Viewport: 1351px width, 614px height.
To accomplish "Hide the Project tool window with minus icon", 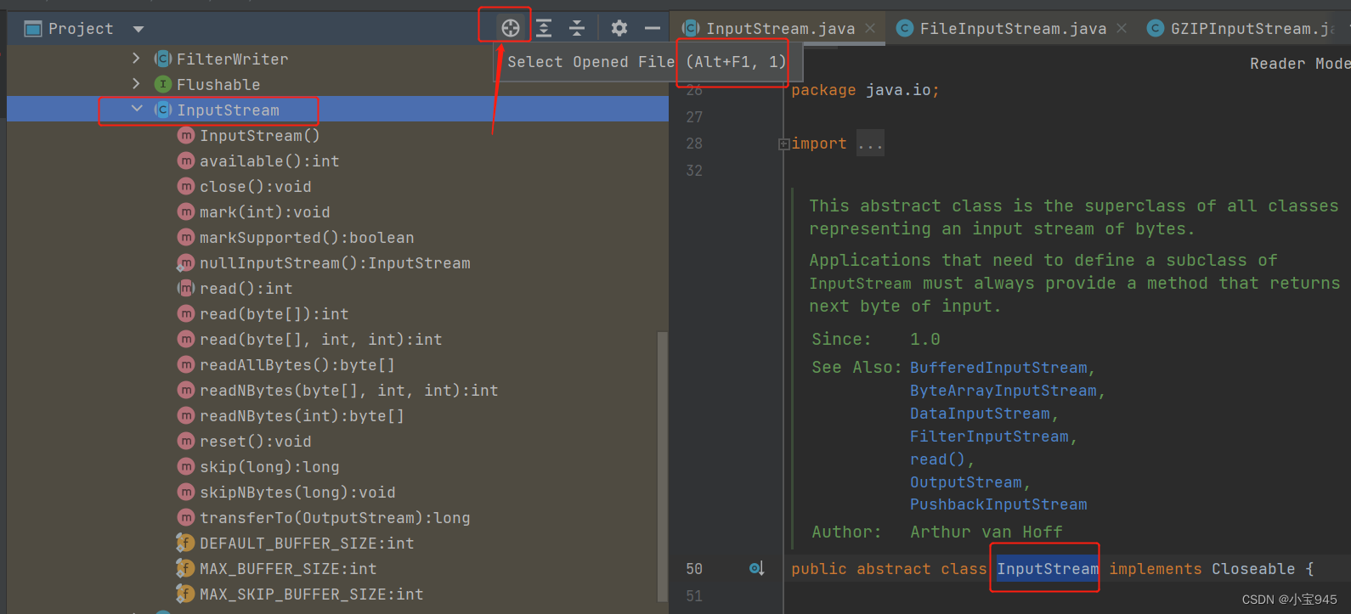I will point(653,28).
